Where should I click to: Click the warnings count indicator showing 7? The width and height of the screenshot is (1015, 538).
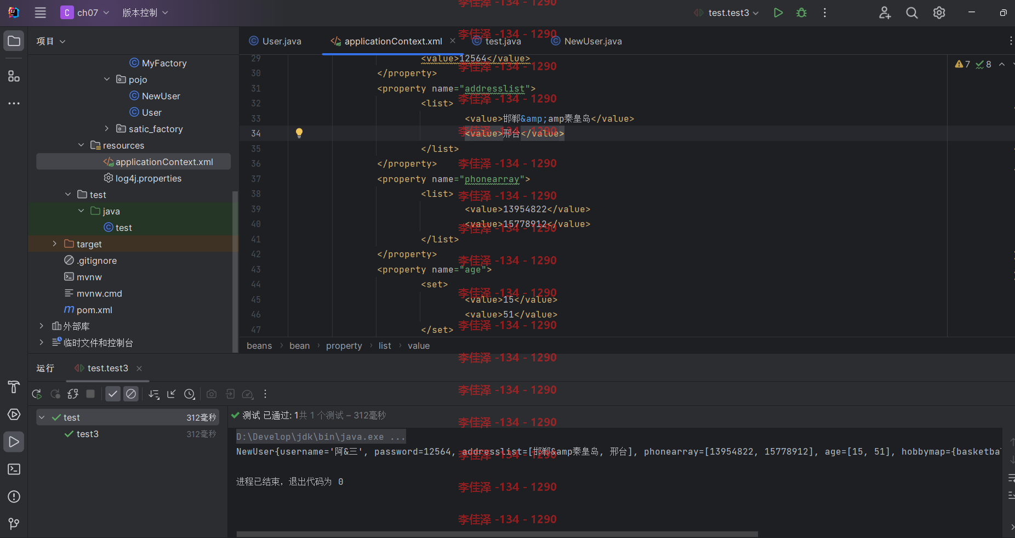[962, 64]
